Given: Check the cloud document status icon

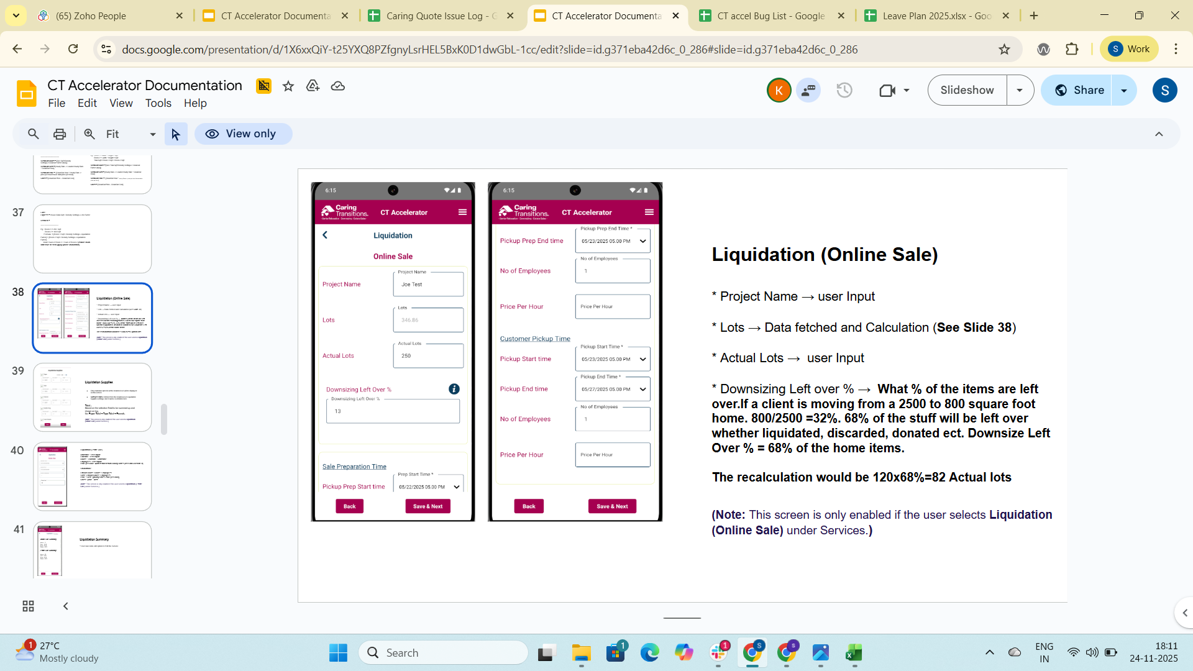Looking at the screenshot, I should [337, 86].
